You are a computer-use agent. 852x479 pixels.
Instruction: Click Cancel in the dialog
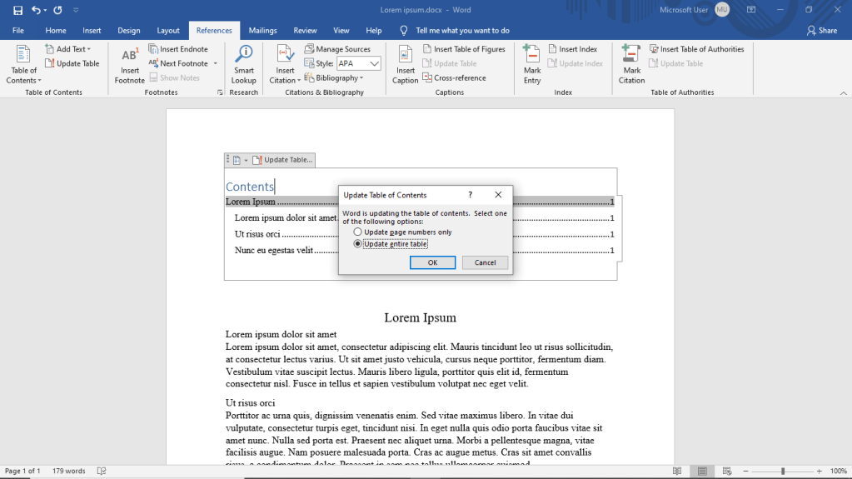(485, 262)
